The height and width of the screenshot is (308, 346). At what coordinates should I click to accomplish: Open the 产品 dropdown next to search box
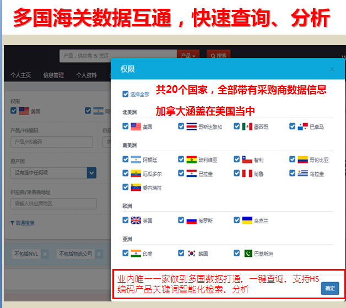(x=188, y=56)
